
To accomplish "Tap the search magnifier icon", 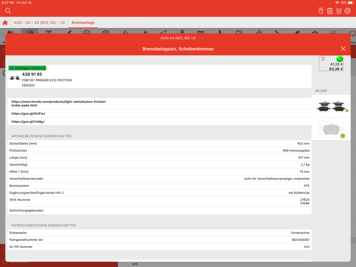I will [x=8, y=11].
